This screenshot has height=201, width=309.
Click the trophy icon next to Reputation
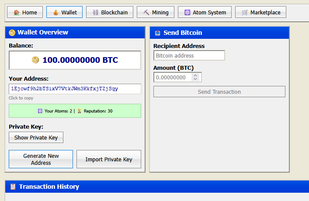(x=79, y=111)
